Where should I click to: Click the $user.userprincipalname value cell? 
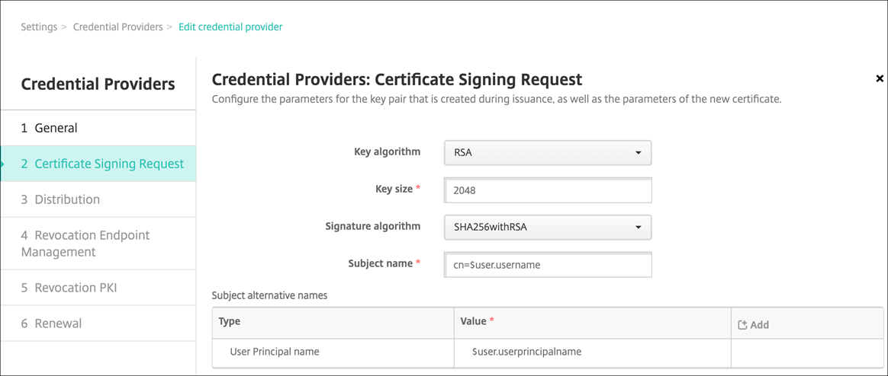(527, 352)
